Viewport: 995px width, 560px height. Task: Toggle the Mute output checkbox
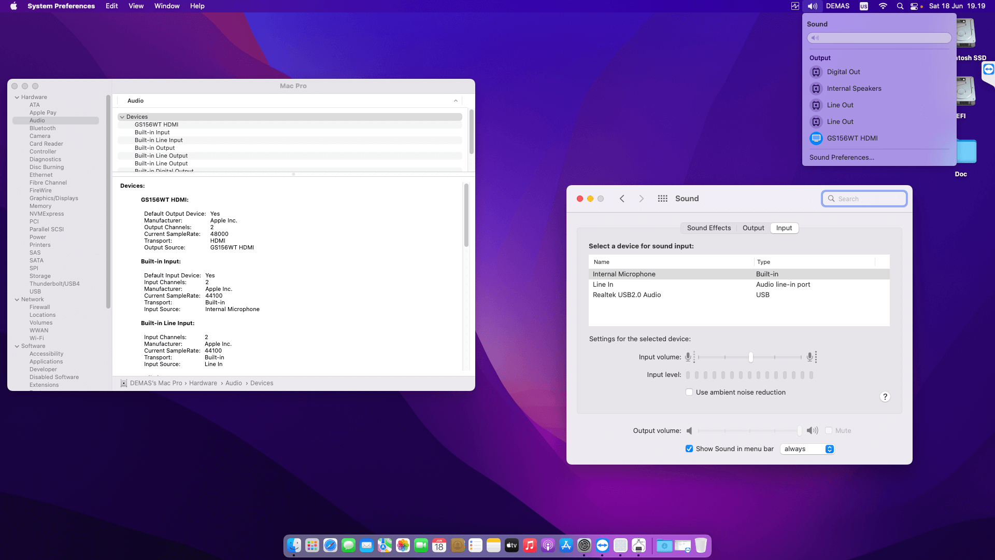(829, 431)
